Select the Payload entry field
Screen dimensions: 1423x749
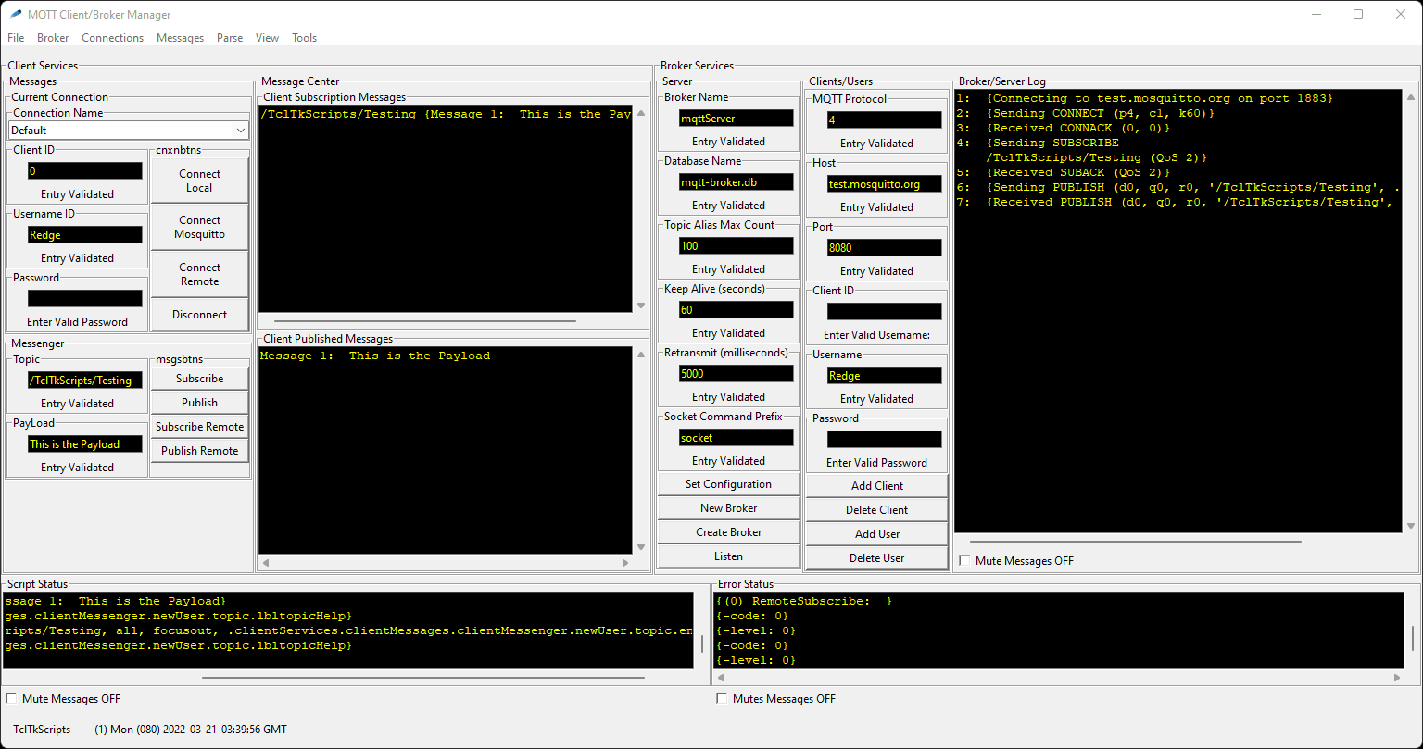tap(84, 443)
